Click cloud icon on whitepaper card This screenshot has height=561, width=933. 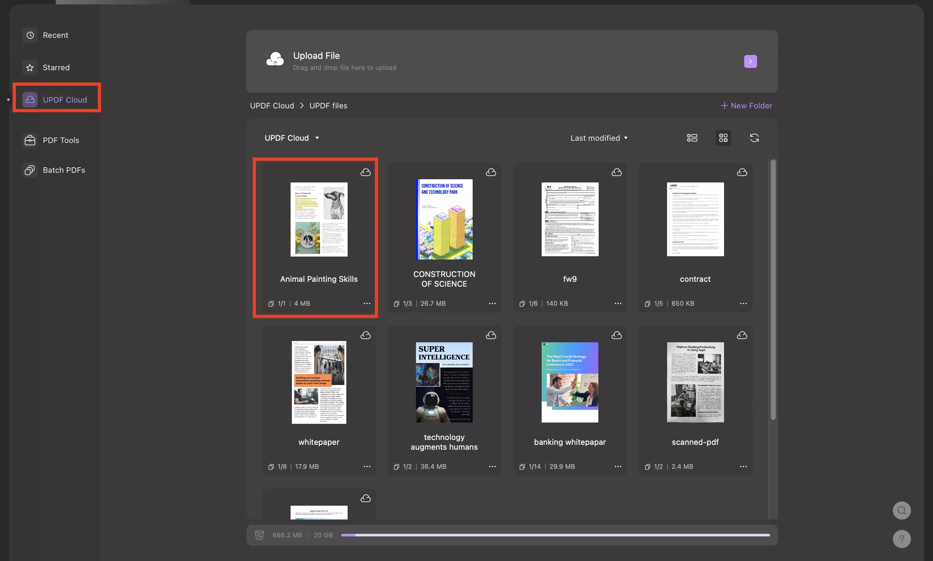[x=365, y=335]
